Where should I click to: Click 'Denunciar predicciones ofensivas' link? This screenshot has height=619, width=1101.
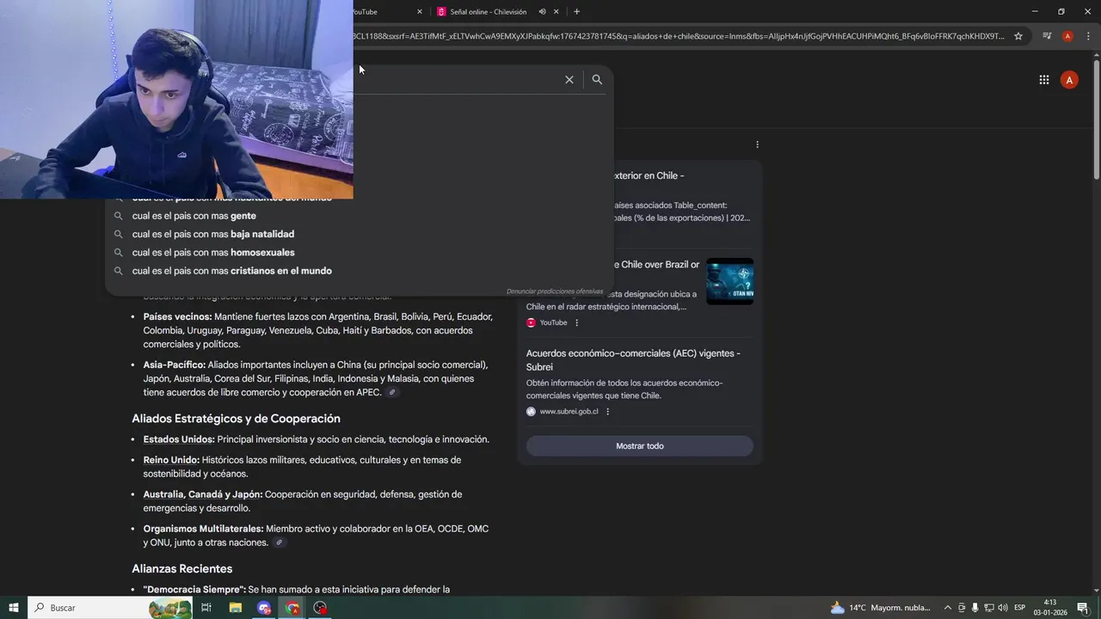click(x=555, y=291)
